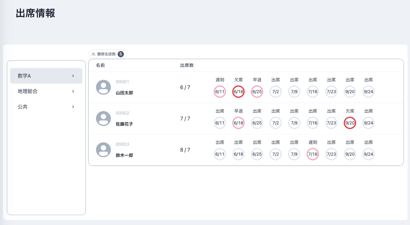This screenshot has height=225, width=410.
Task: Click 佐藤花子's avatar icon
Action: pyautogui.click(x=104, y=118)
